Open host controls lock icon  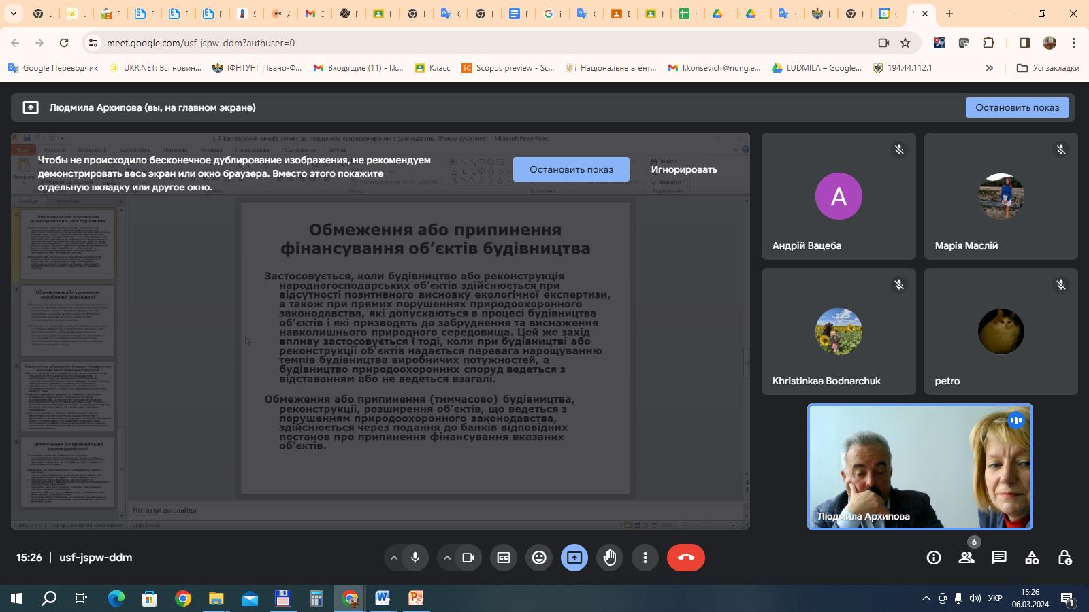coord(1064,558)
